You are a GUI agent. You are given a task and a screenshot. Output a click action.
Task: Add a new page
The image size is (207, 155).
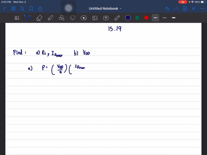[185, 9]
